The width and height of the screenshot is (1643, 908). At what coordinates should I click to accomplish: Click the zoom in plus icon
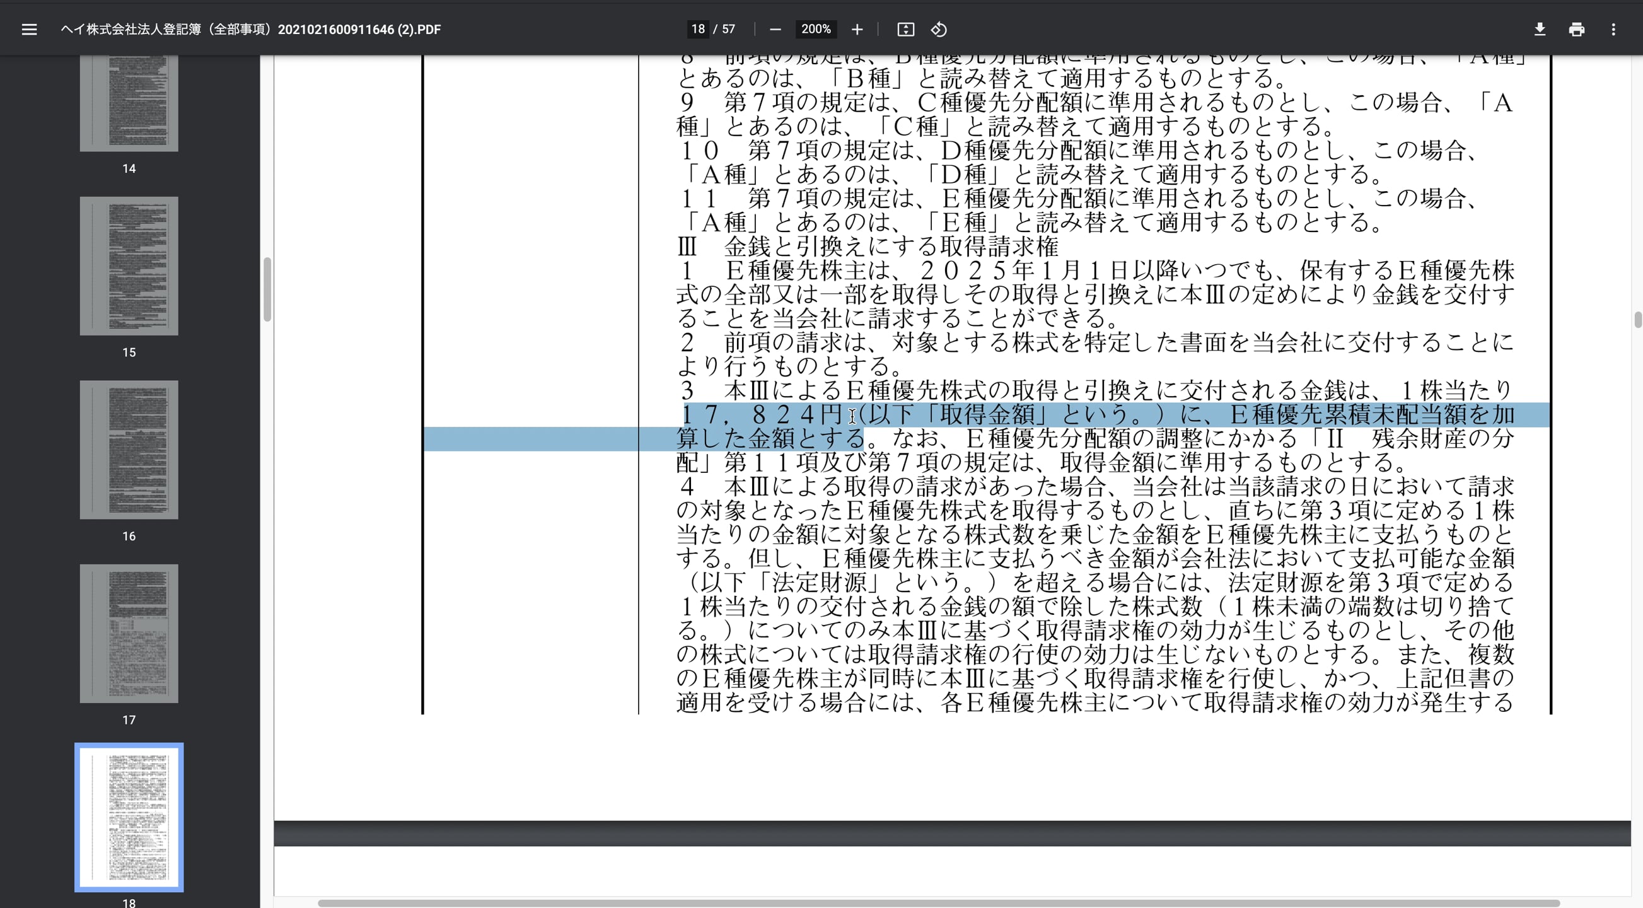click(857, 30)
